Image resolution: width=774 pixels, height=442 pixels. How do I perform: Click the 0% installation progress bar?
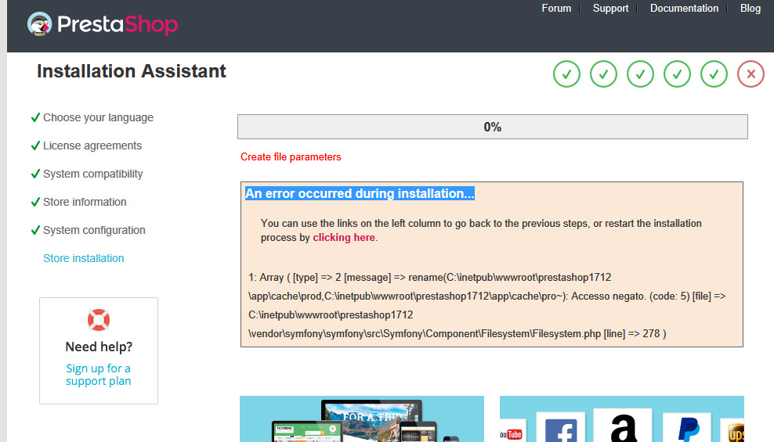pyautogui.click(x=493, y=127)
